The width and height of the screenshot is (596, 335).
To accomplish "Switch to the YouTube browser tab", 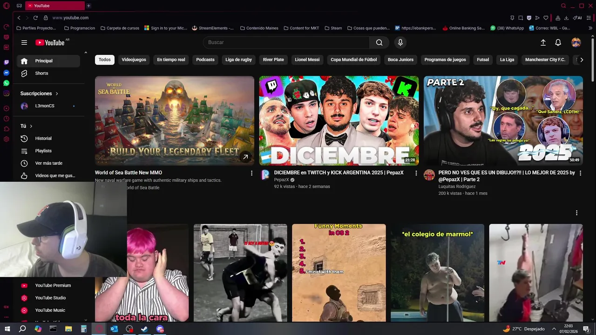I will point(54,6).
